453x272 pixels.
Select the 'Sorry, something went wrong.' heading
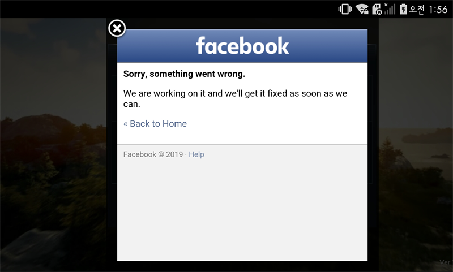[184, 74]
